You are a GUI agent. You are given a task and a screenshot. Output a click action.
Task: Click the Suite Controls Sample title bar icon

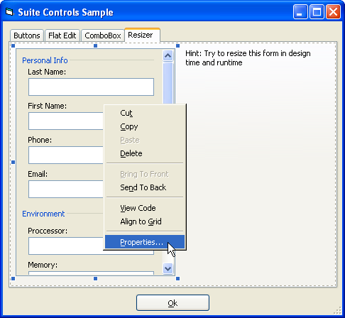pos(9,12)
